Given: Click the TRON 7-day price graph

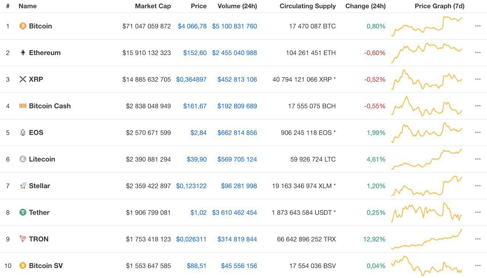Looking at the screenshot, I should [x=427, y=239].
